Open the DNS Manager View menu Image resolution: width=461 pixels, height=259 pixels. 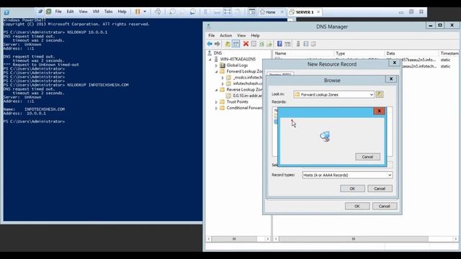tap(241, 35)
